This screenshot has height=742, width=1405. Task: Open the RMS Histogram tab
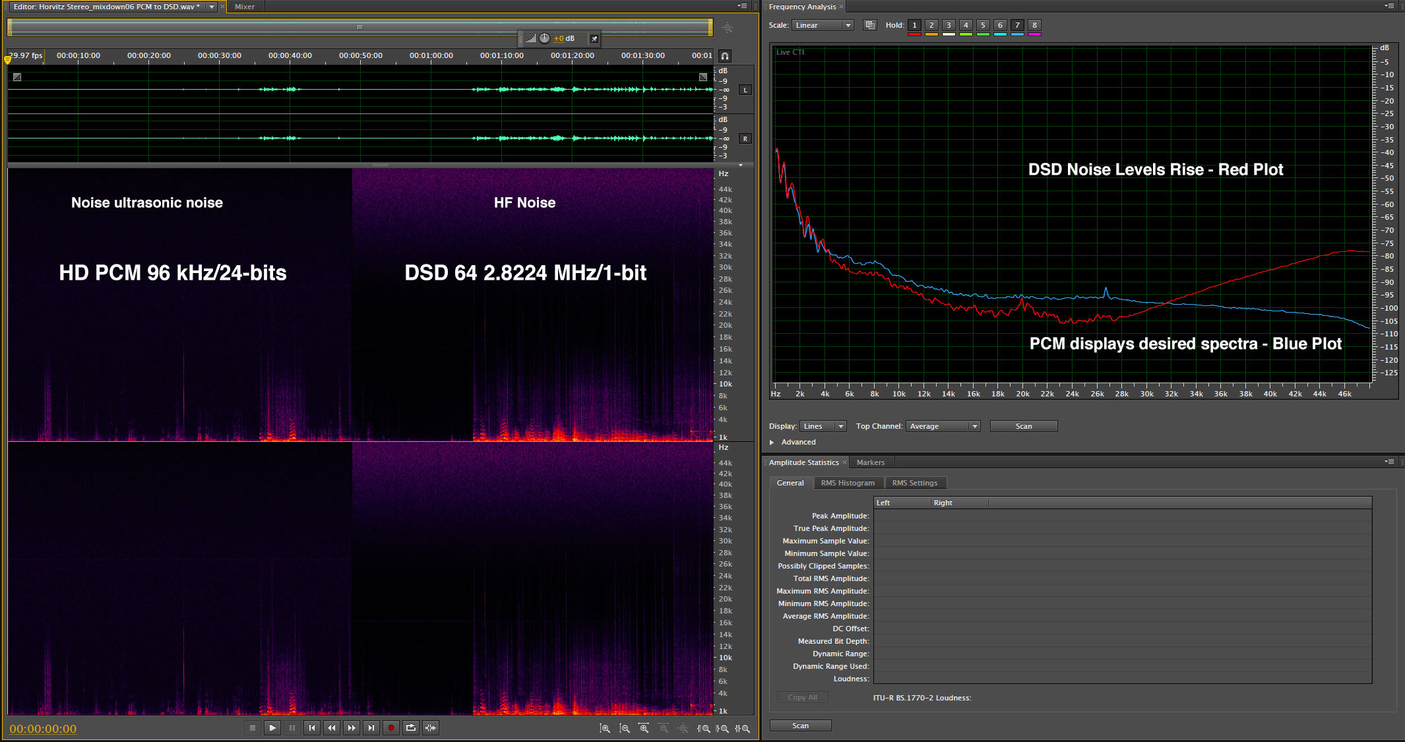coord(848,483)
